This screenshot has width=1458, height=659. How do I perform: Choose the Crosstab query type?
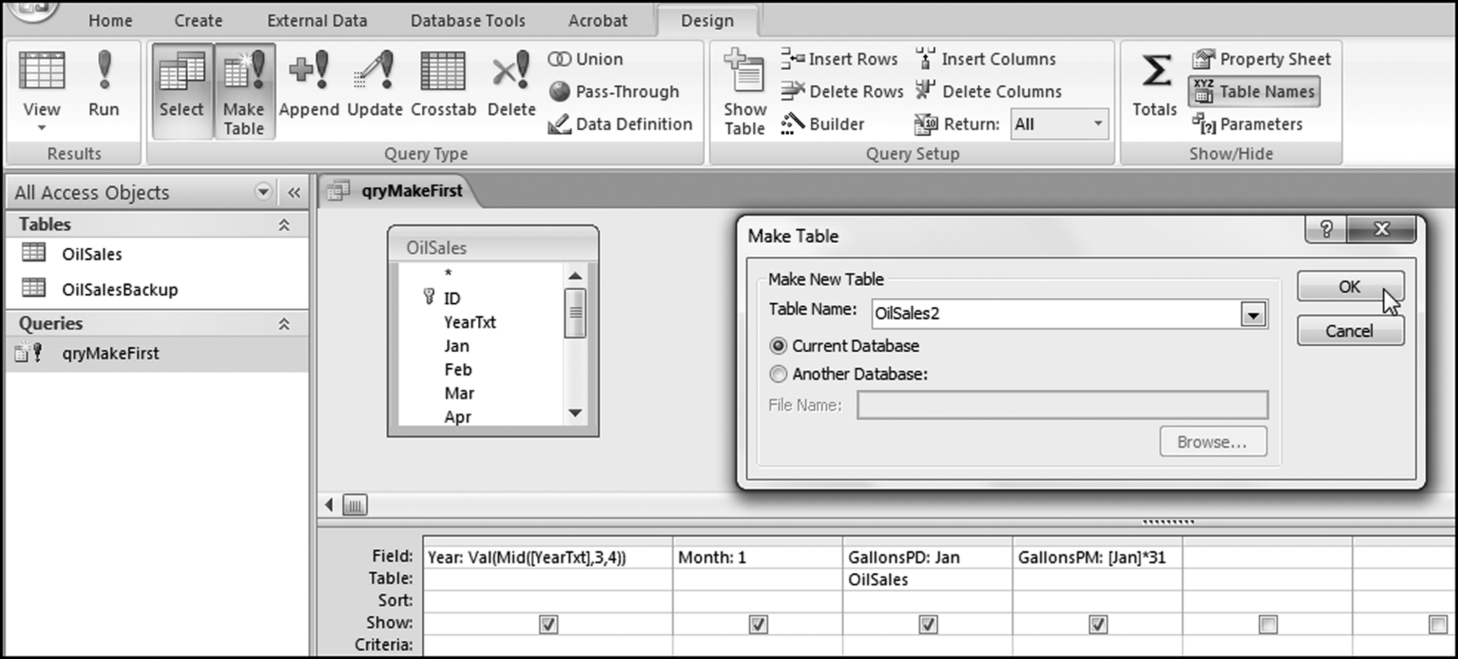(x=443, y=84)
